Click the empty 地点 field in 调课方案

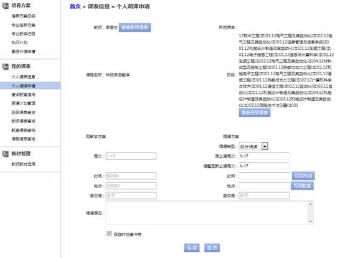[x=264, y=186]
